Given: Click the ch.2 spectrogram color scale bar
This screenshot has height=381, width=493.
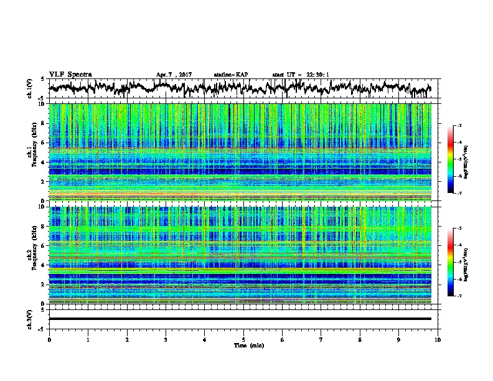Looking at the screenshot, I should tap(450, 262).
